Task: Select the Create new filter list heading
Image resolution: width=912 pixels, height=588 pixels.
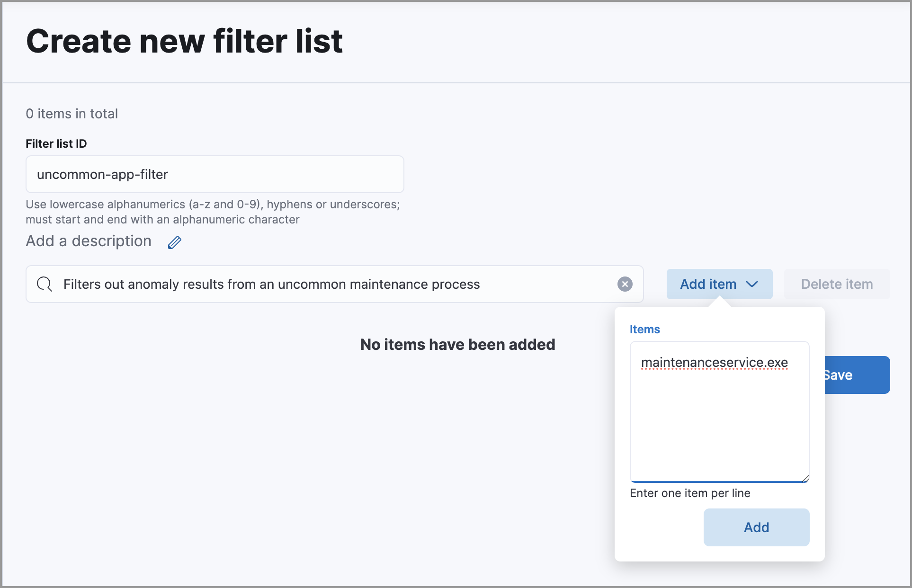Action: (184, 41)
